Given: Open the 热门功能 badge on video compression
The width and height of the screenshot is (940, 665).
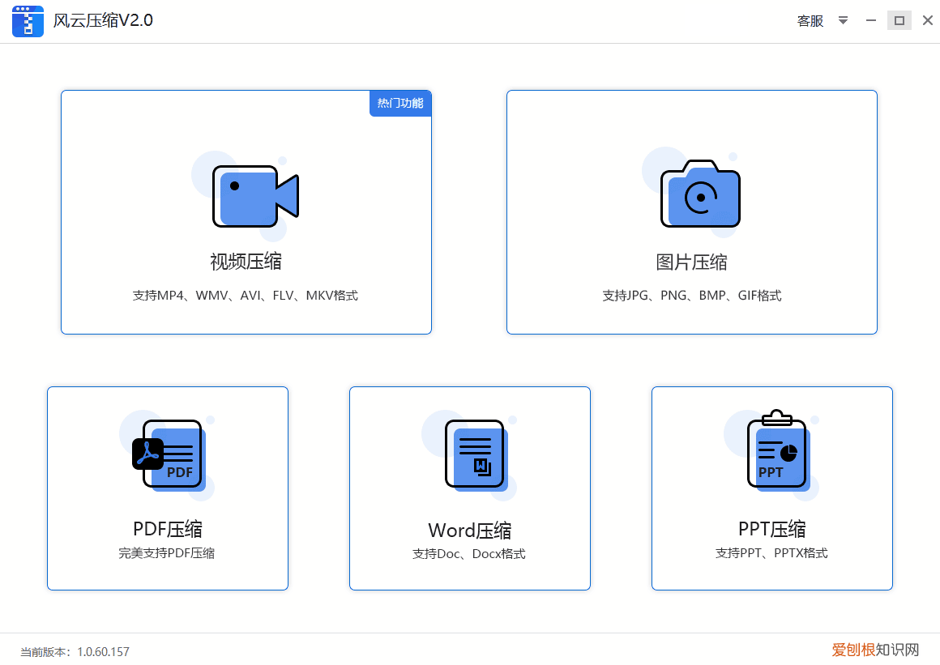Looking at the screenshot, I should pos(399,103).
